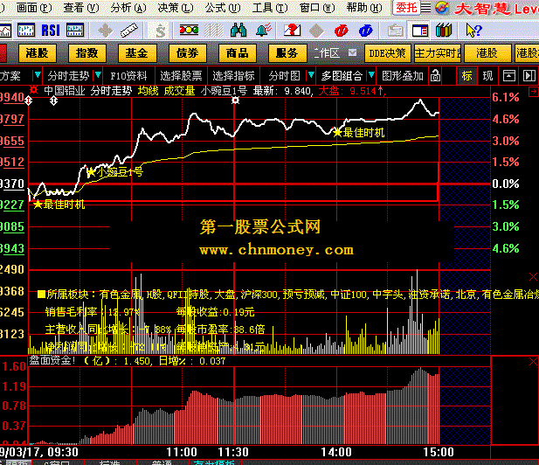Click the skip-to-end panel icon
The height and width of the screenshot is (465, 539).
point(529,76)
